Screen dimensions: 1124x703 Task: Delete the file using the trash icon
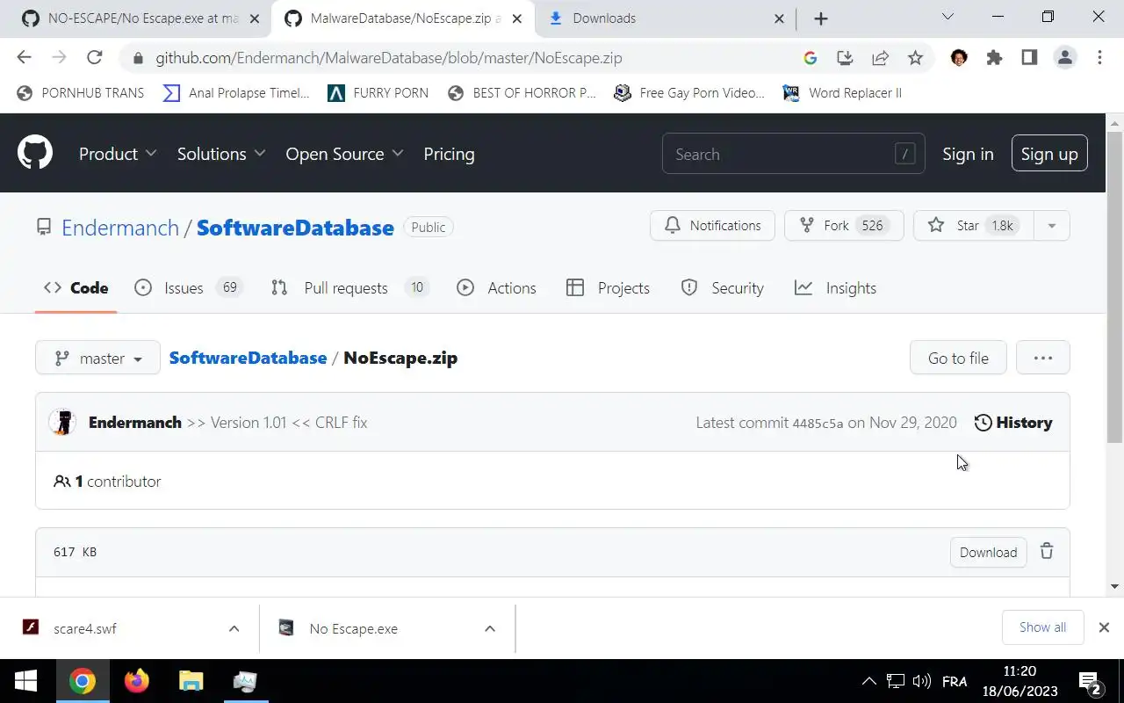[1047, 551]
